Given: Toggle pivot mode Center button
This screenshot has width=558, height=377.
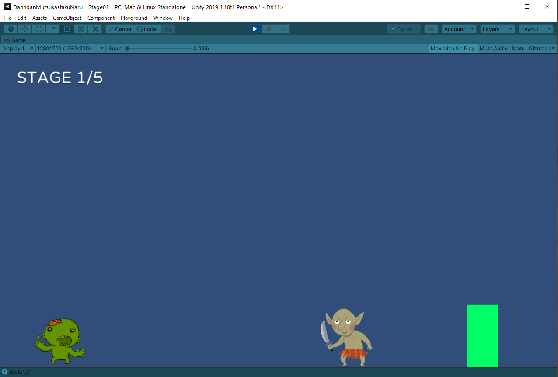Looking at the screenshot, I should [120, 29].
